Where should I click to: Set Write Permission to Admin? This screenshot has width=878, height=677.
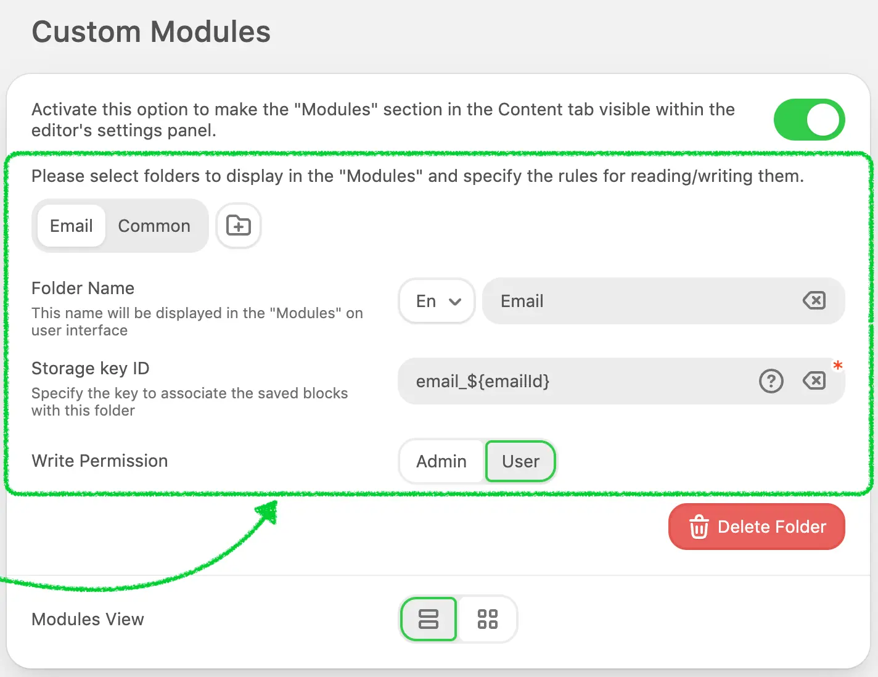pyautogui.click(x=441, y=461)
